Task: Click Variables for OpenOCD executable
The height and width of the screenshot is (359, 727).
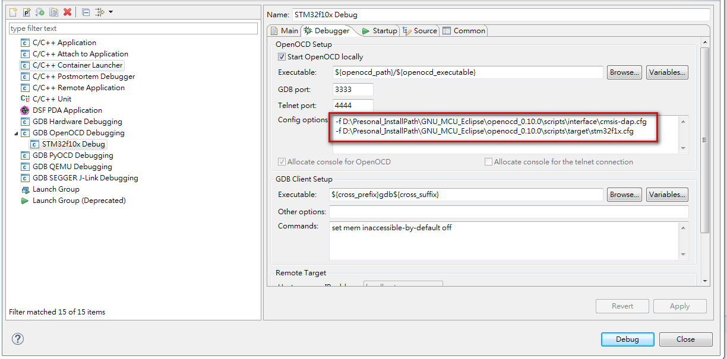Action: pos(667,72)
